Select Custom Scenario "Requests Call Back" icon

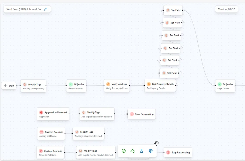tap(41, 151)
